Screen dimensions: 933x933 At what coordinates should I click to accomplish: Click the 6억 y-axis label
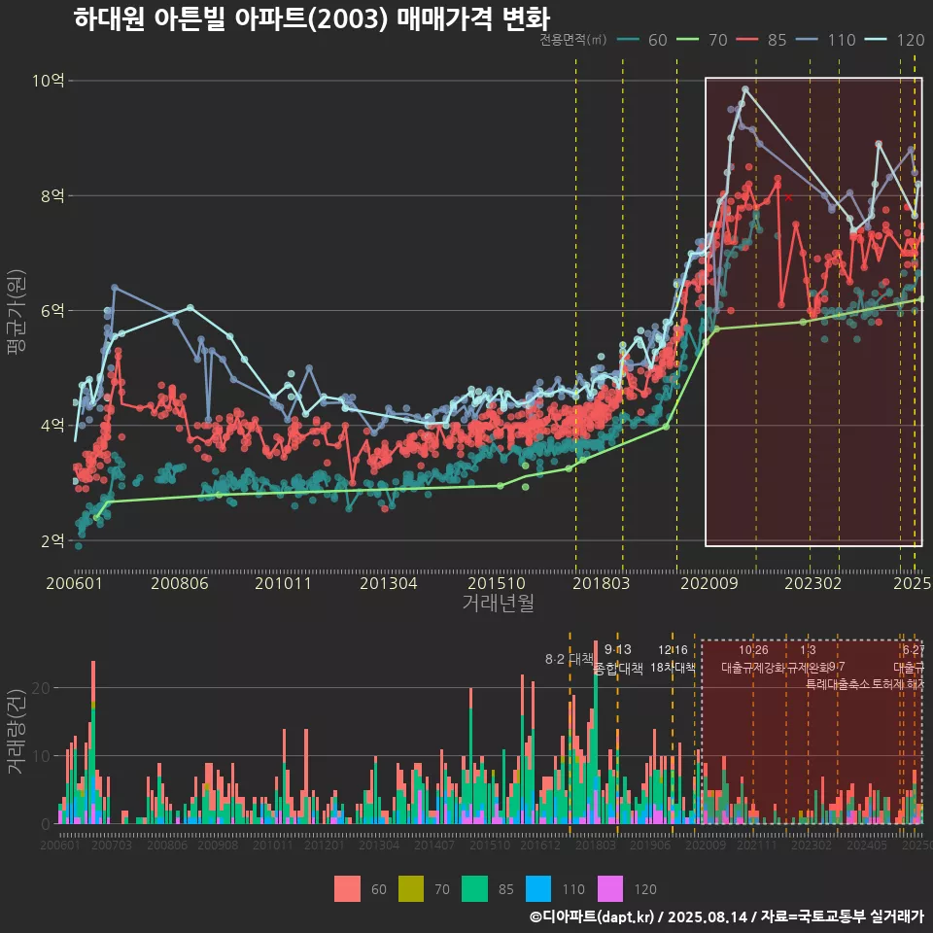pos(52,311)
